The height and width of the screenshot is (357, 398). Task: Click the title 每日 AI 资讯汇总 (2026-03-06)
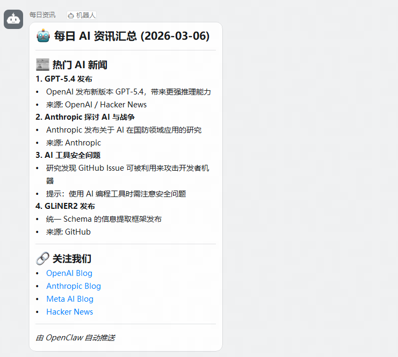point(132,36)
